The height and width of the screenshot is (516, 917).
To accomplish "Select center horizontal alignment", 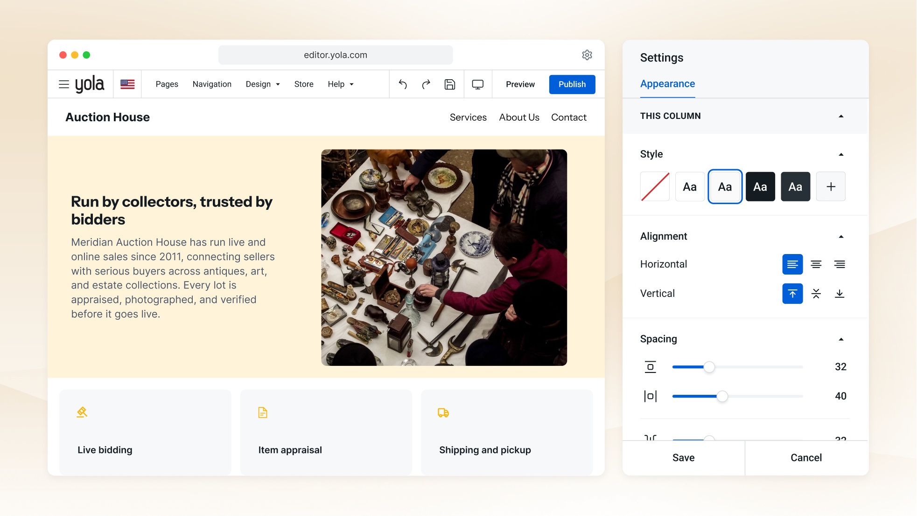I will coord(816,264).
